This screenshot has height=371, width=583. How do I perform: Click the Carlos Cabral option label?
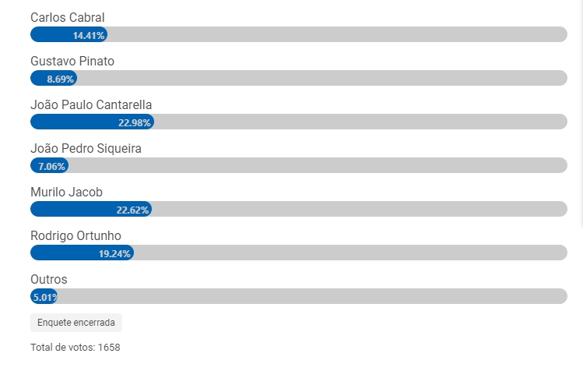point(67,17)
